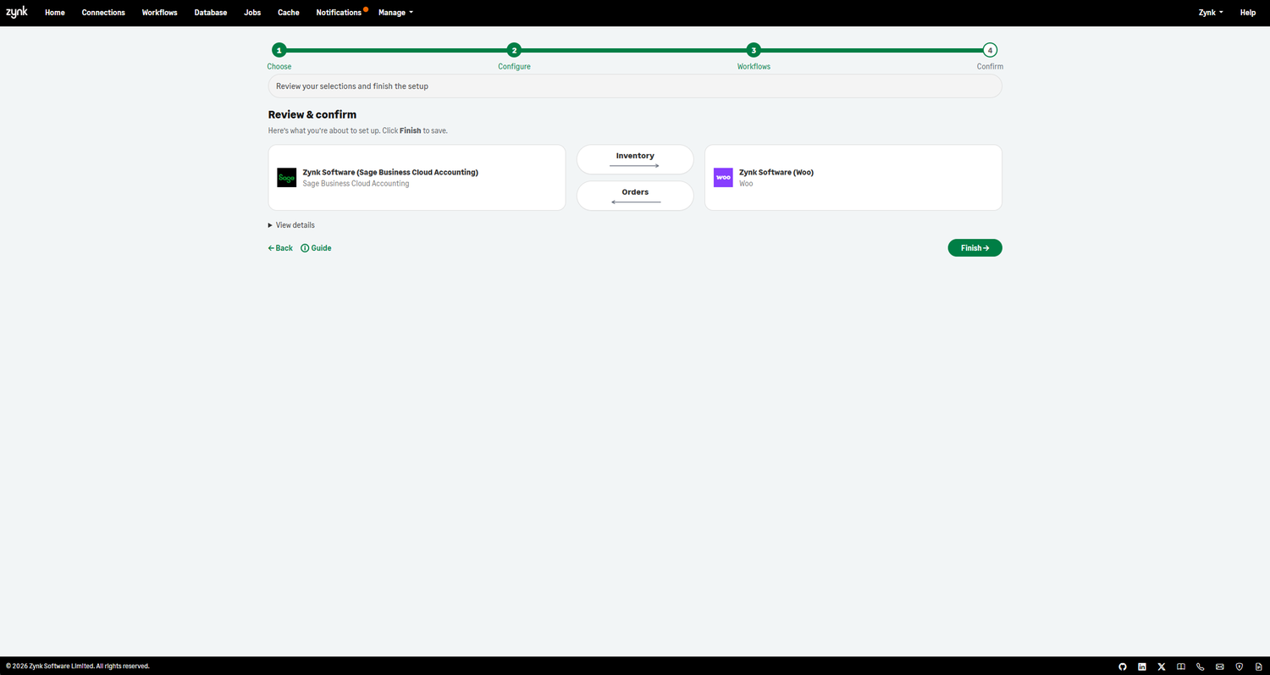Click the Finish button to save setup
The height and width of the screenshot is (675, 1270).
(x=975, y=247)
